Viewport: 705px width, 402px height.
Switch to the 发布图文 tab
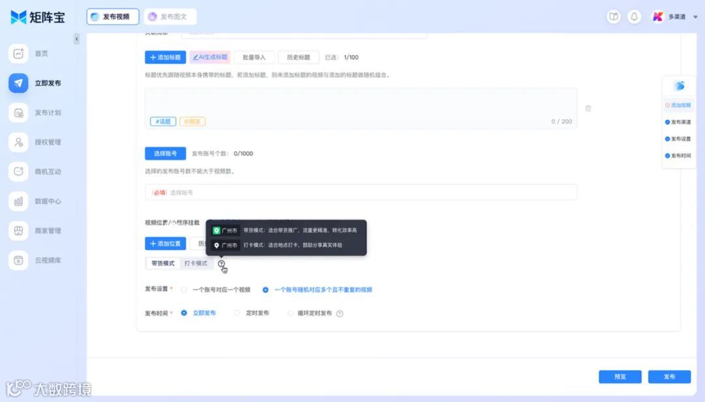pyautogui.click(x=168, y=16)
